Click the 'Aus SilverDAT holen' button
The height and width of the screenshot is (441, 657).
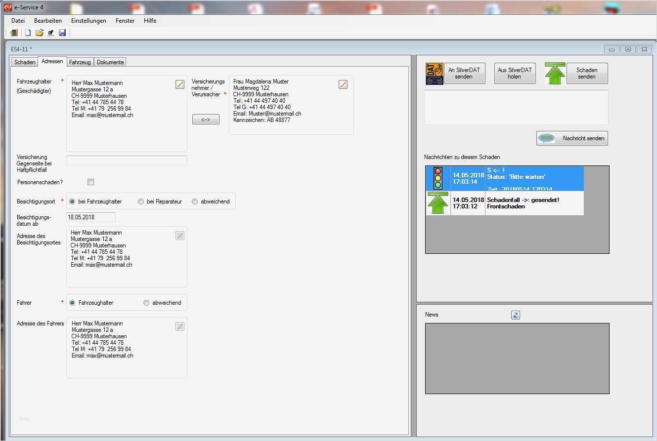515,74
